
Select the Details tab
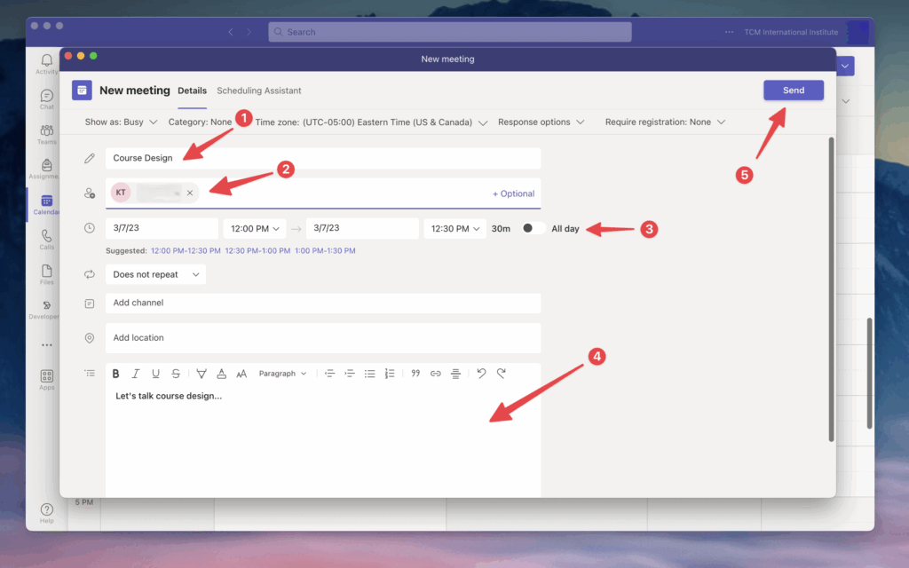tap(192, 91)
